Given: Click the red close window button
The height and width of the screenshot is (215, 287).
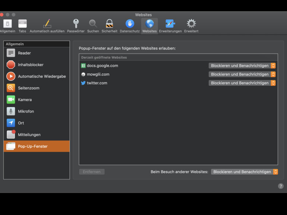Looking at the screenshot, I should click(1, 15).
